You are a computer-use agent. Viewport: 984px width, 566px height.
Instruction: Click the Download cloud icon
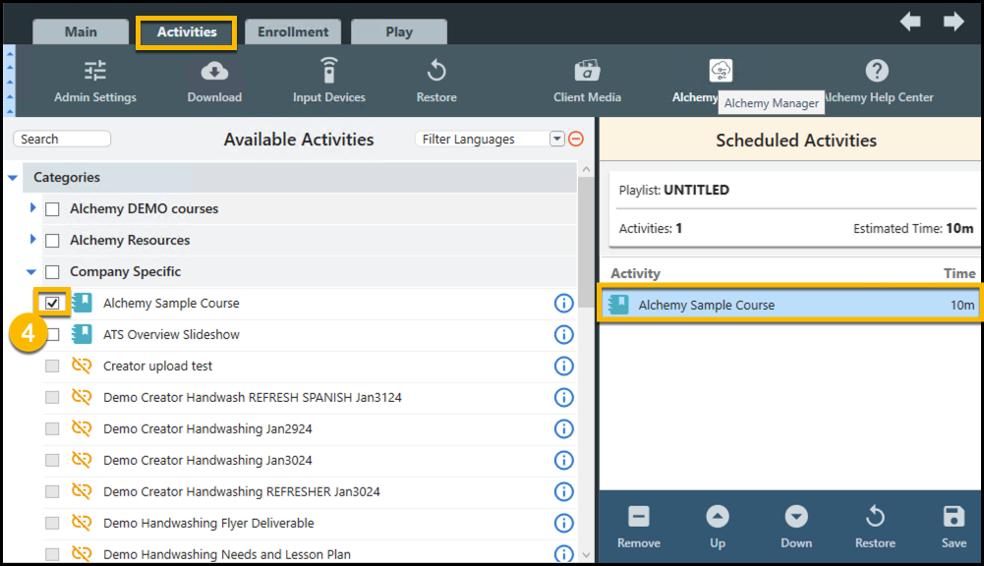tap(214, 71)
